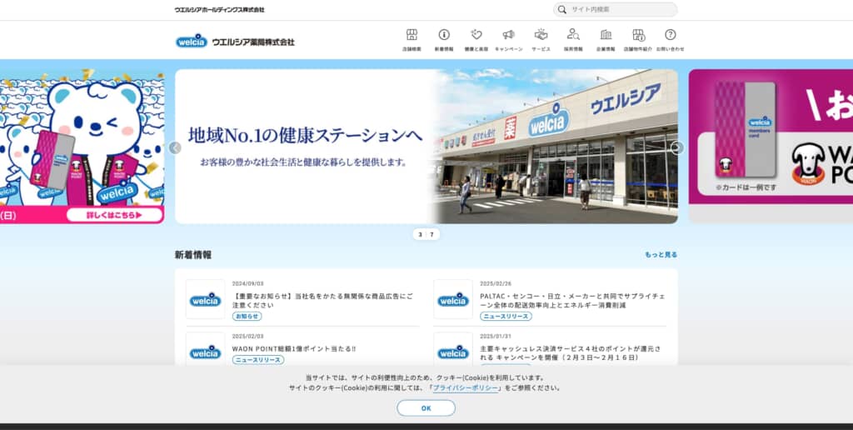Open the もっと見る link for news
This screenshot has height=430, width=853.
pyautogui.click(x=661, y=255)
